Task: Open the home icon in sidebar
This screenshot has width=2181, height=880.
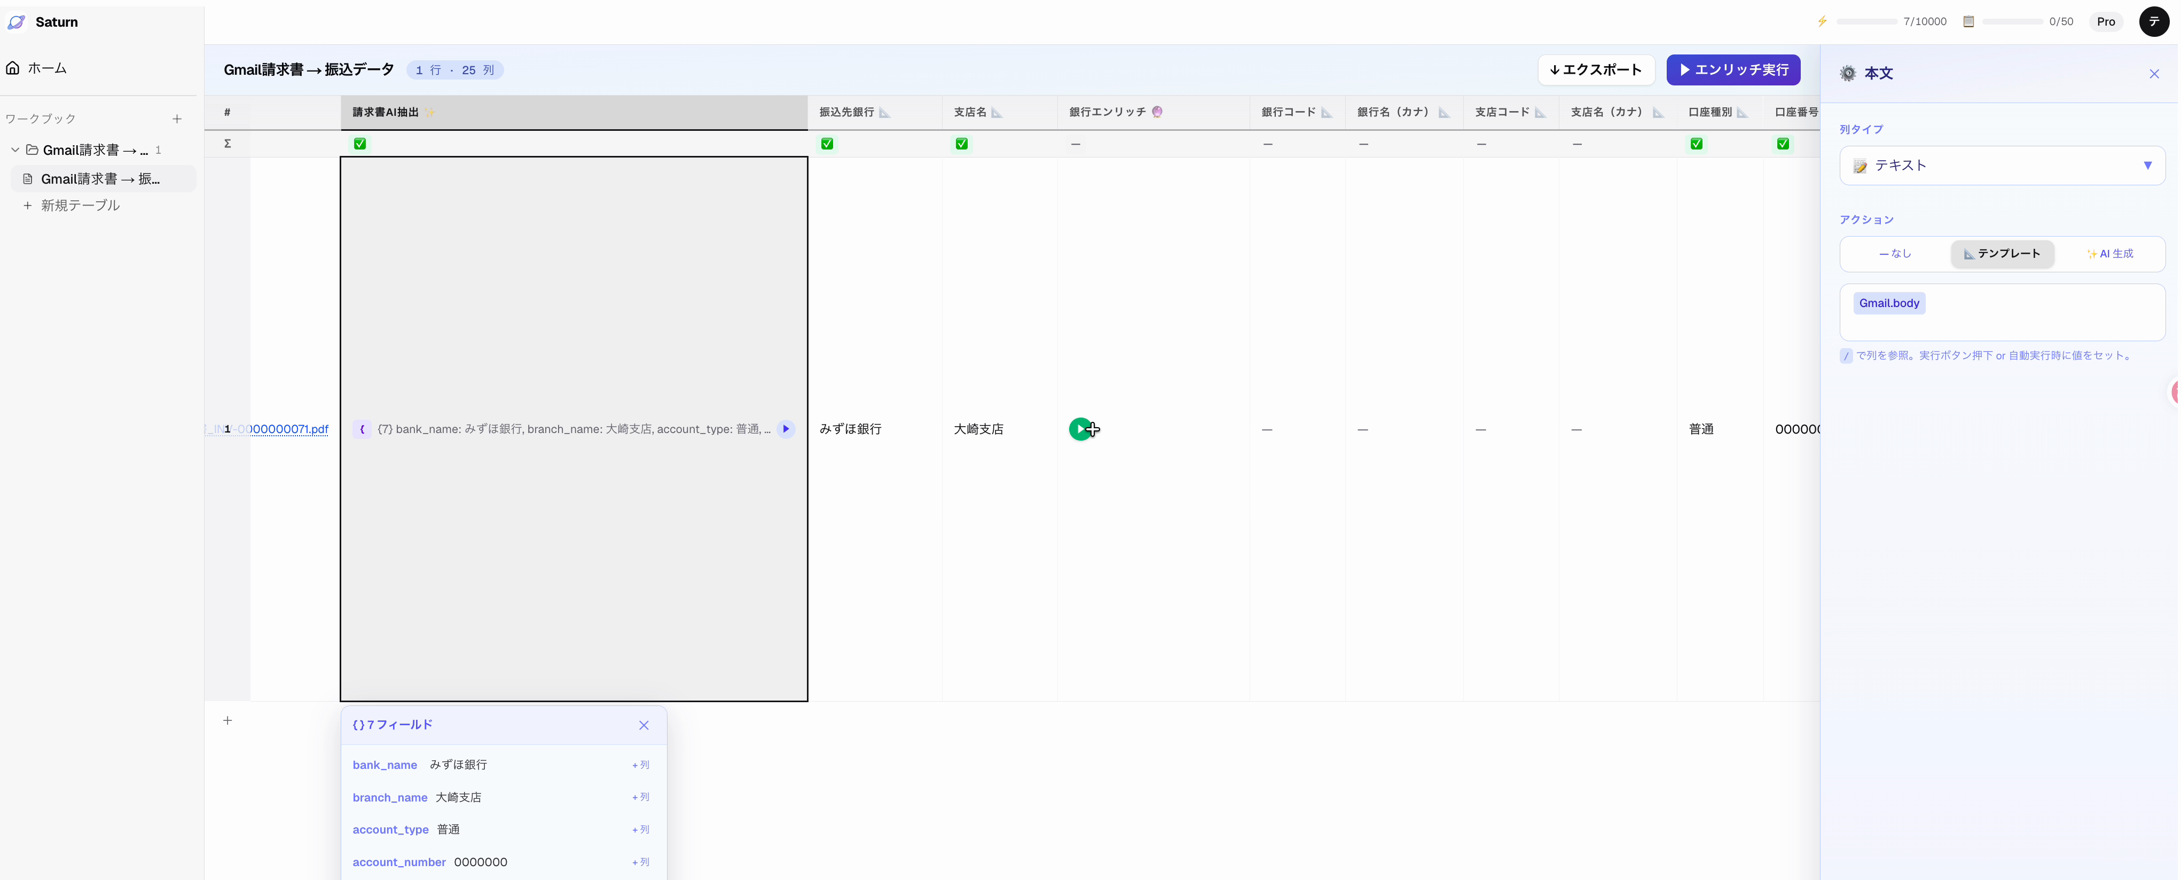Action: [x=13, y=68]
